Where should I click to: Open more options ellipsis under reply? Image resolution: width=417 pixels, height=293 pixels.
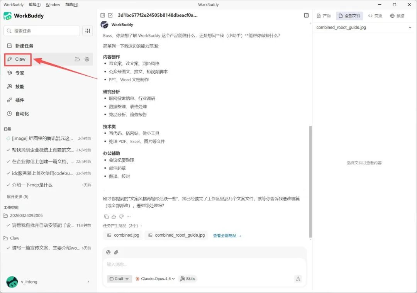coord(129,217)
